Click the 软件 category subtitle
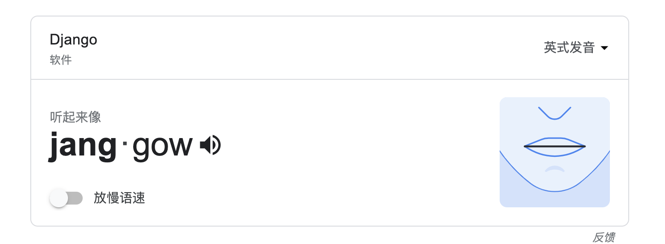665x244 pixels. [x=61, y=60]
